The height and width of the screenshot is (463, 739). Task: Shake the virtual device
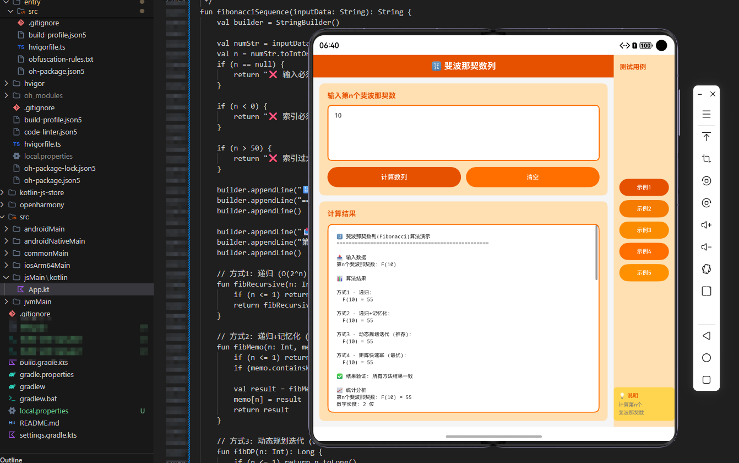pyautogui.click(x=707, y=269)
